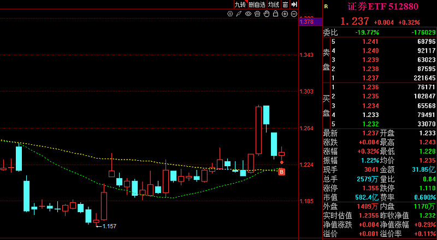
Task: Open the 窗 window option
Action: pos(285,4)
